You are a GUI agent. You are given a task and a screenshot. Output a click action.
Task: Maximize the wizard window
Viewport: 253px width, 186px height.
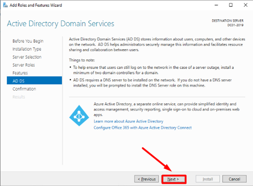click(231, 5)
